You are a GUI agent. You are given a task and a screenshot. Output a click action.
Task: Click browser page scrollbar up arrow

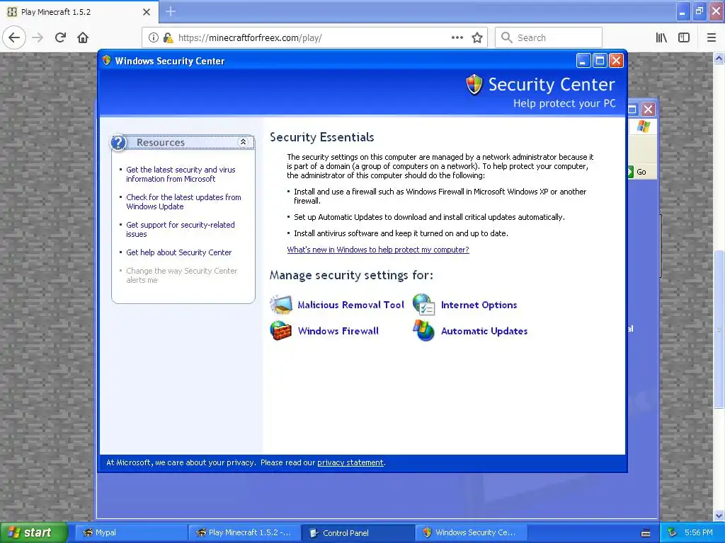(x=719, y=58)
